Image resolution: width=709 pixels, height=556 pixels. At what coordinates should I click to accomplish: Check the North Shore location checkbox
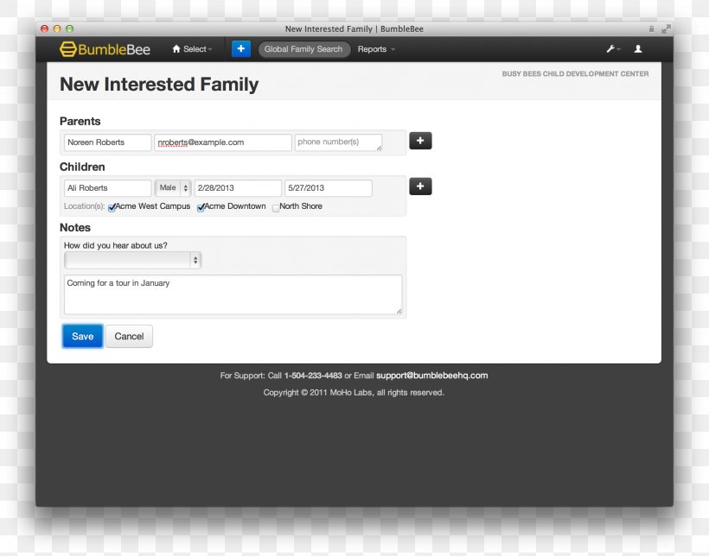click(x=276, y=207)
